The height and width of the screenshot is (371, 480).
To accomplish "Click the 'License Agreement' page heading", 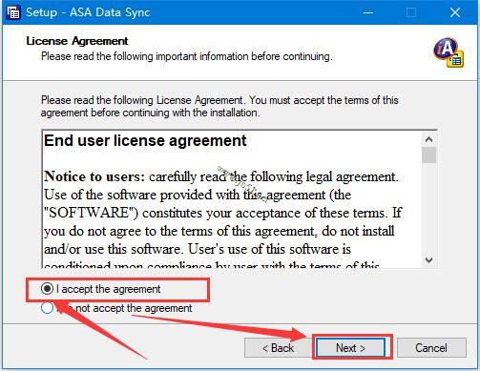I will point(77,41).
